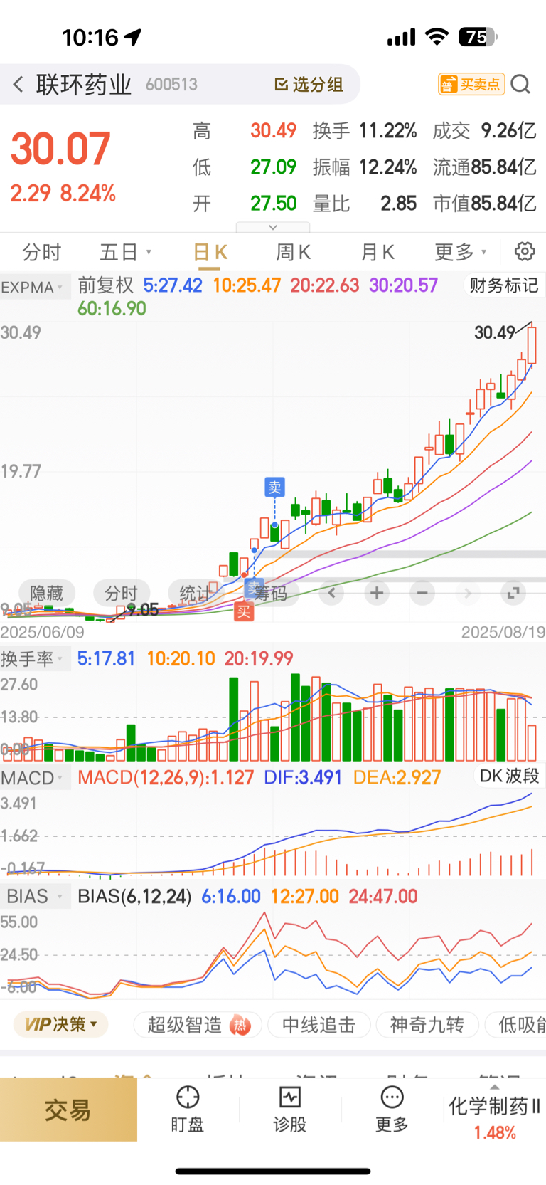Toggle 财务标记 financial markers

pos(503,285)
